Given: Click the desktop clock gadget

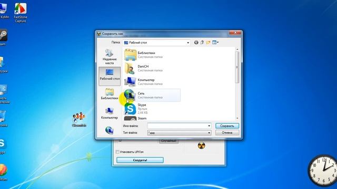Looking at the screenshot, I should [322, 170].
